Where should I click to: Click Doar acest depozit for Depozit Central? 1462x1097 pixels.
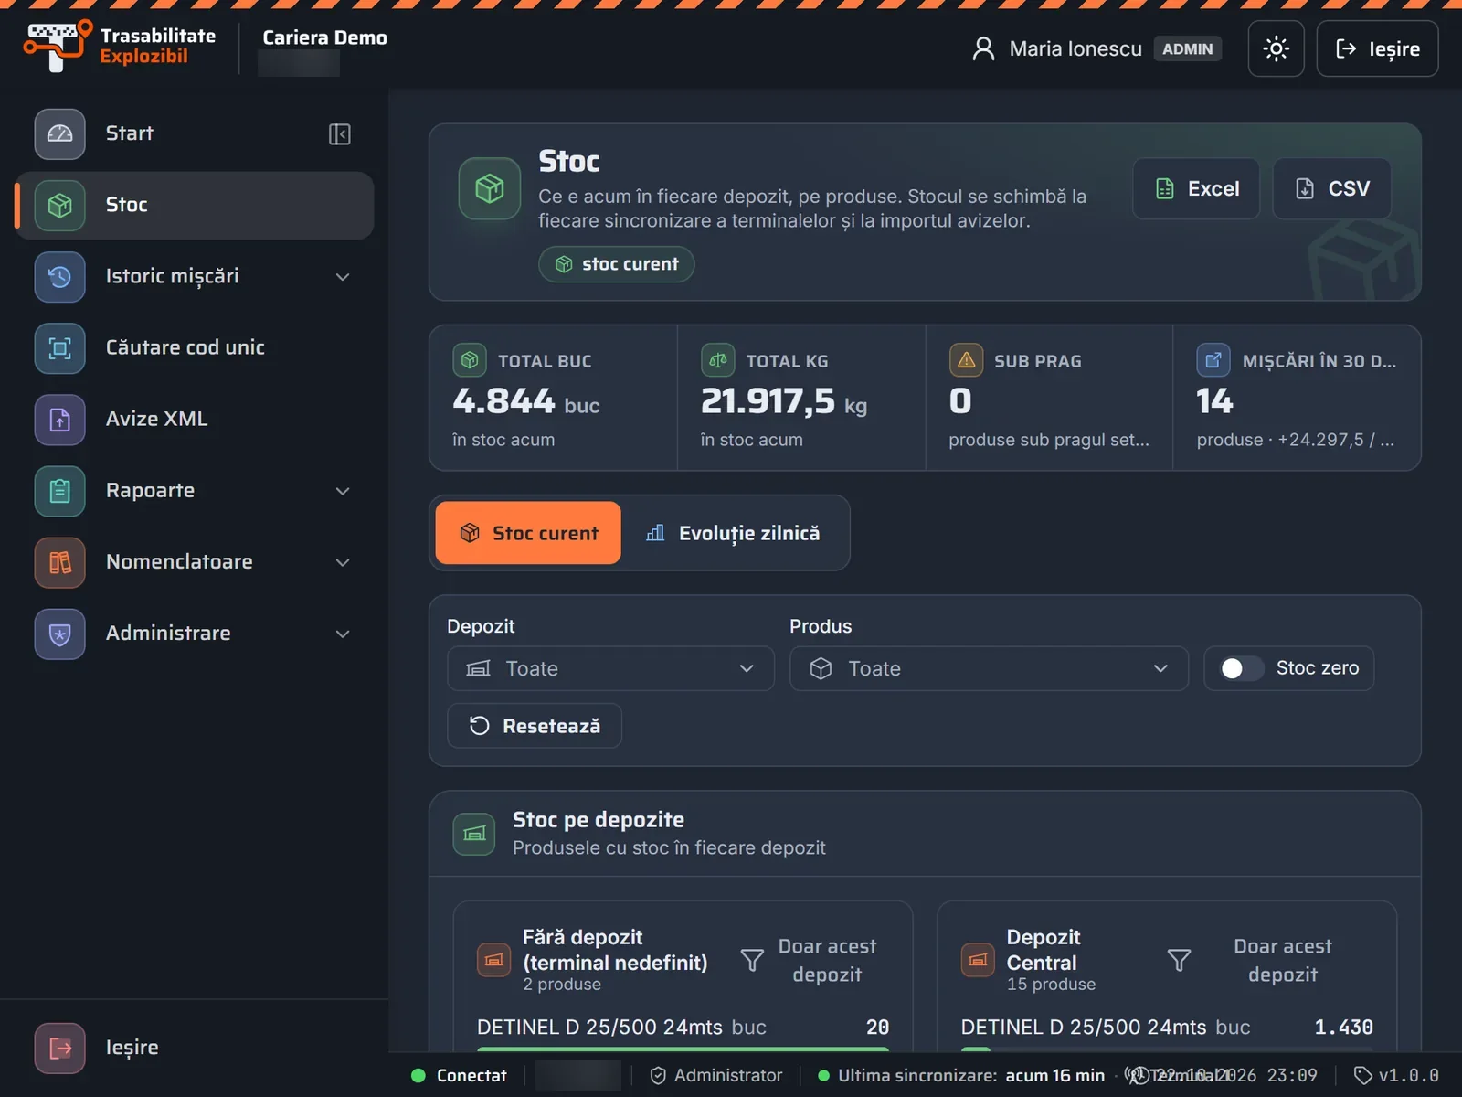click(x=1283, y=960)
